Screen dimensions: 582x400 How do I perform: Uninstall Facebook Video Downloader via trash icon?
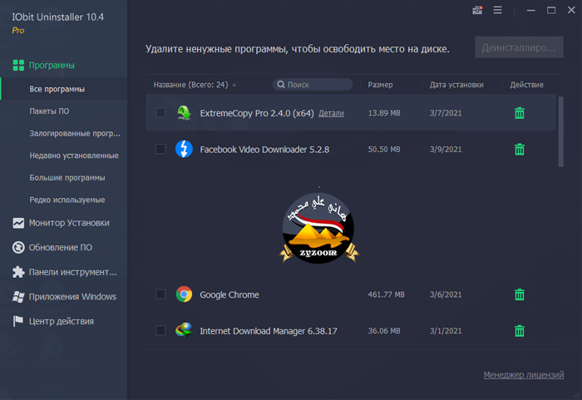pyautogui.click(x=520, y=150)
